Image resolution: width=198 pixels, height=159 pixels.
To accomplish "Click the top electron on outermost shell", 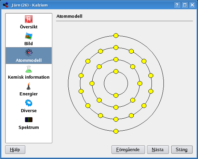I will 116,36.
